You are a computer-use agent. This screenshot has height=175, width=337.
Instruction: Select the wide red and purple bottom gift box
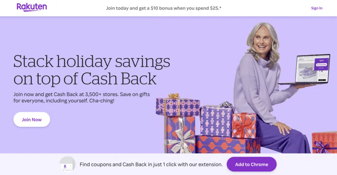pos(228,145)
